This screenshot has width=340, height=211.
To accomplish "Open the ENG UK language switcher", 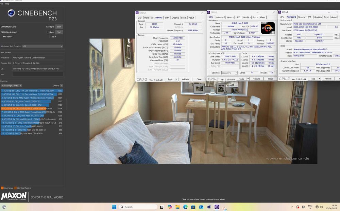I will pos(310,207).
